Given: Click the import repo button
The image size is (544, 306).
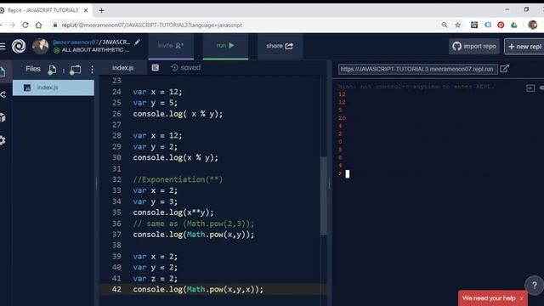Looking at the screenshot, I should tap(474, 46).
